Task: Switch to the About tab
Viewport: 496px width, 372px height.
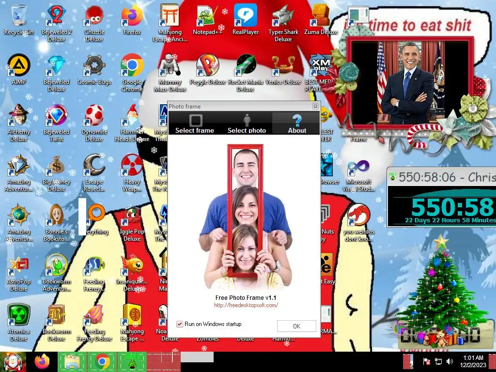Action: pyautogui.click(x=297, y=124)
